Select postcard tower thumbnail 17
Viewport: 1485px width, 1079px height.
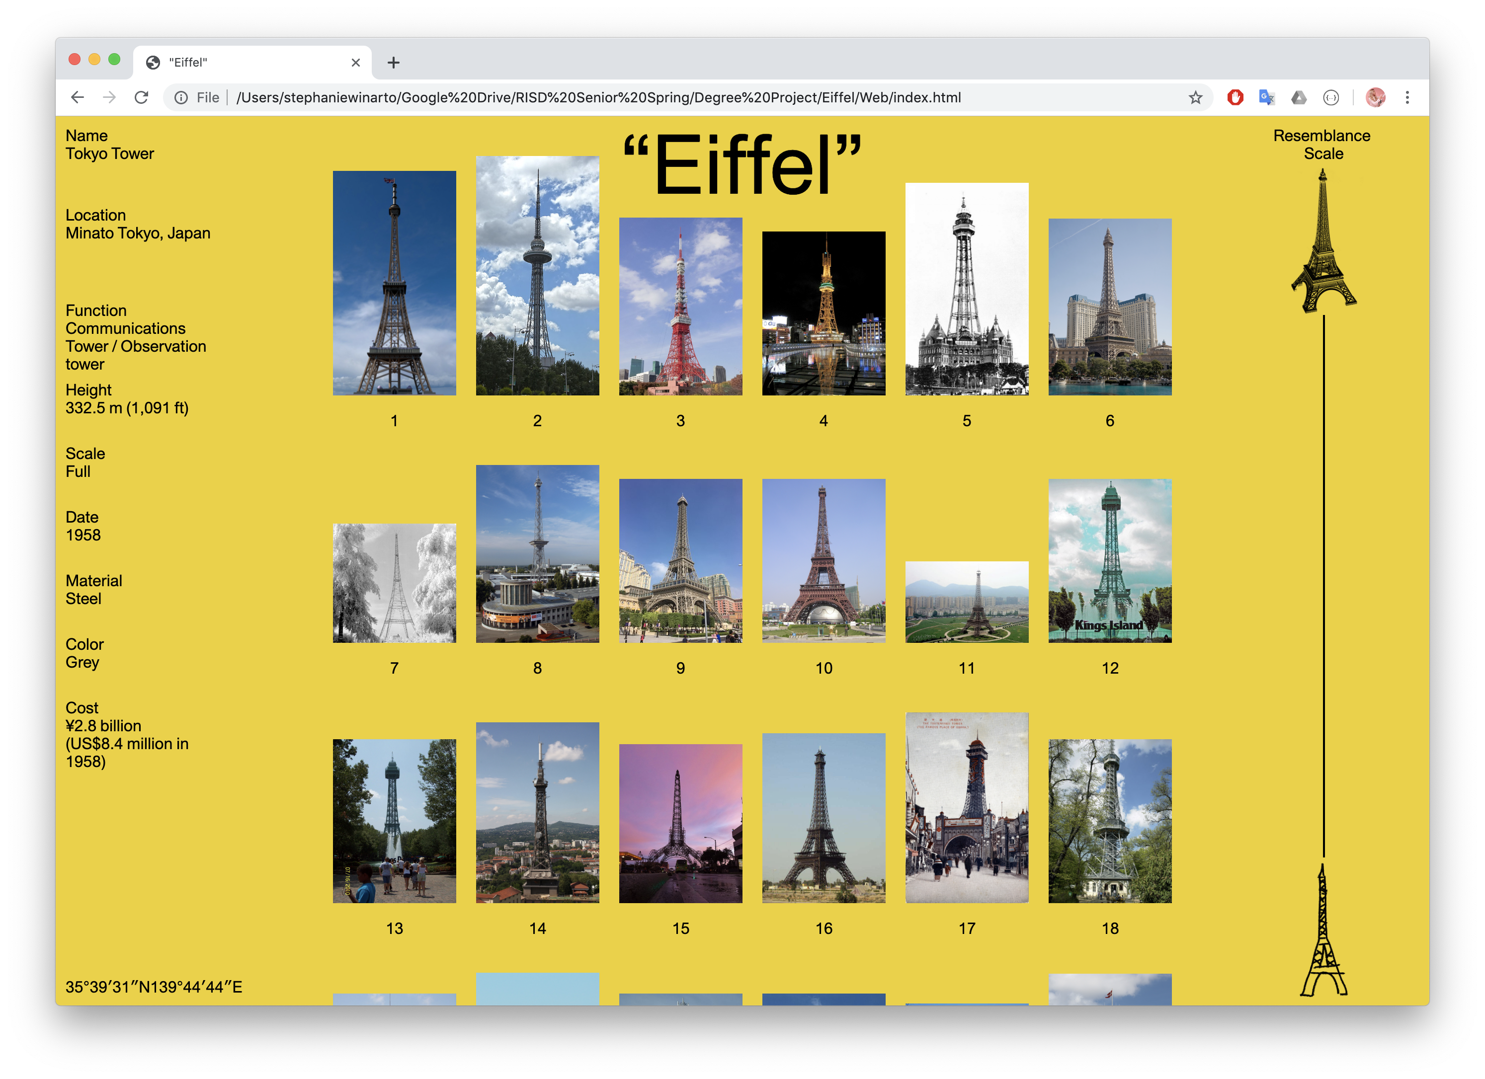coord(967,807)
